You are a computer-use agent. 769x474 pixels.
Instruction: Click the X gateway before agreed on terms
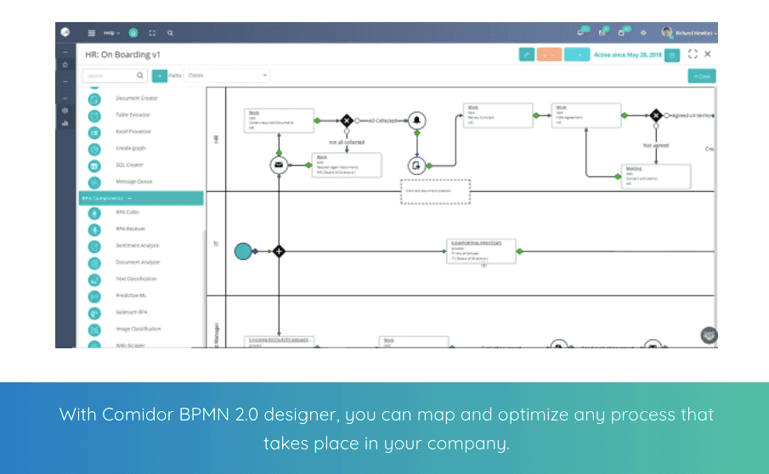(656, 116)
